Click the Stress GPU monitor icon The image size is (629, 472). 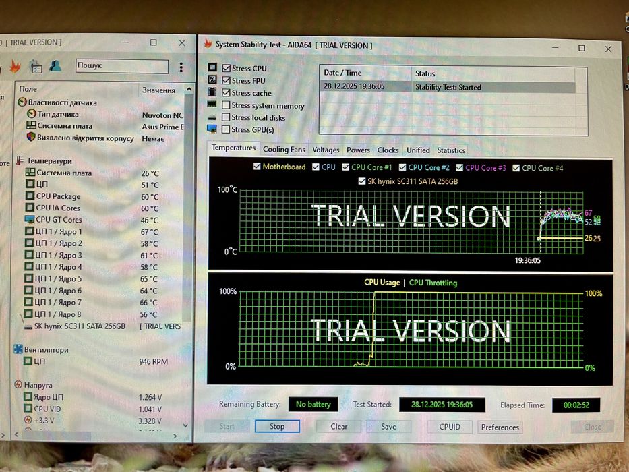(x=212, y=129)
